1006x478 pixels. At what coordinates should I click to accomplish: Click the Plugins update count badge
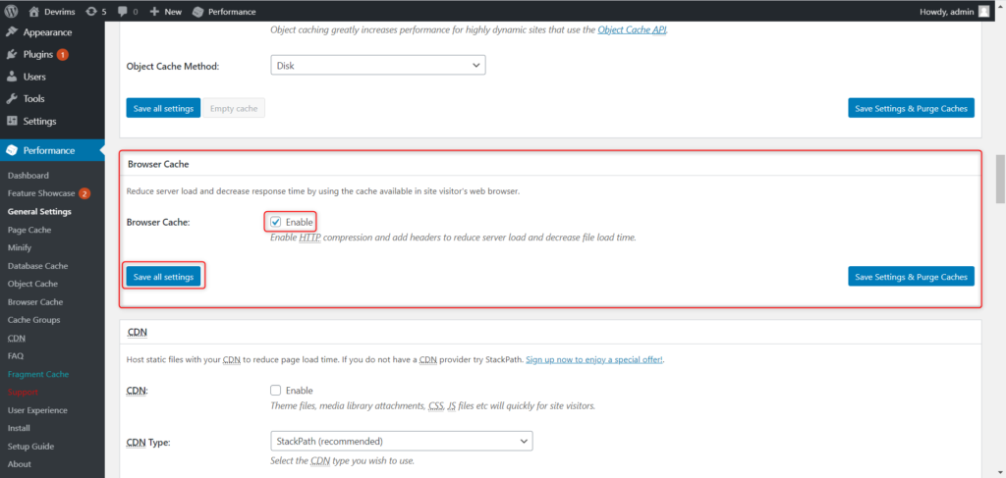coord(62,54)
